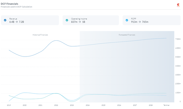Click the Terminal label on axis
The image size is (183, 109).
coord(166,105)
